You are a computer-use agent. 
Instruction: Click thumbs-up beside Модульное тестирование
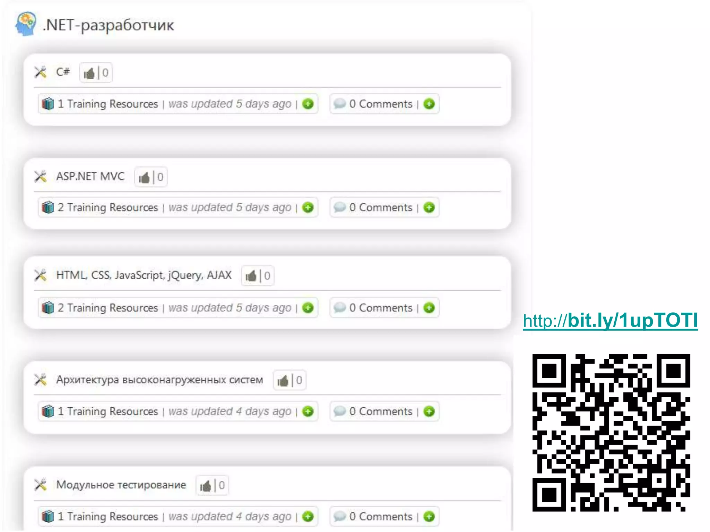pos(206,486)
